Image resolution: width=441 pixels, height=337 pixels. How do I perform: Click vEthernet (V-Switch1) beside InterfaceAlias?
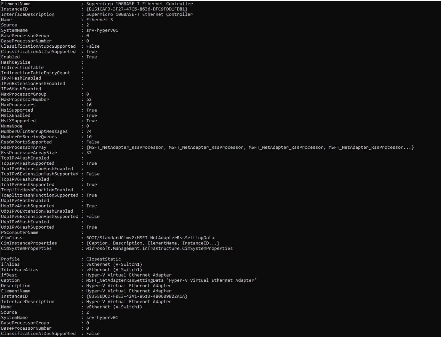click(x=114, y=269)
